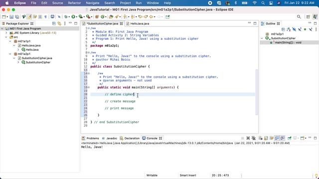
Task: Collapse the M01 First Java Program project
Action: tap(2, 29)
